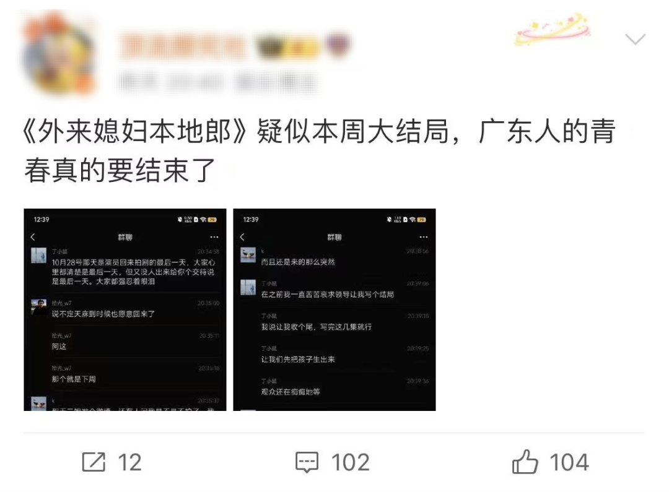Click the decorative star ring badge
The width and height of the screenshot is (669, 492).
coord(553,30)
